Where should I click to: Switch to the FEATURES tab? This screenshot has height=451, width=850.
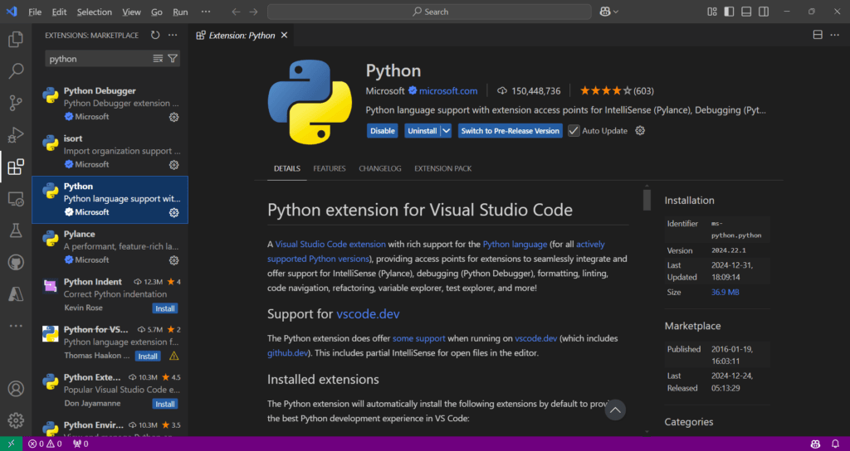coord(329,169)
